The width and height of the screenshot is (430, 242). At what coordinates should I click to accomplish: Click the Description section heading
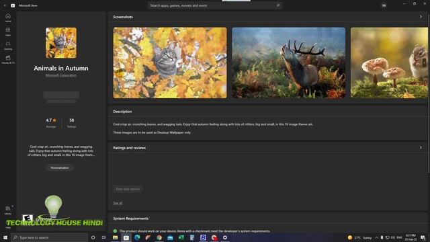122,112
